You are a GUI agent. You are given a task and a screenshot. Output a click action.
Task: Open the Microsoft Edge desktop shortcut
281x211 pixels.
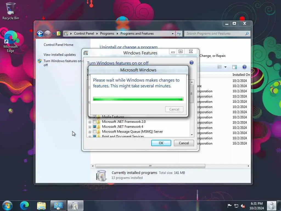(10, 42)
